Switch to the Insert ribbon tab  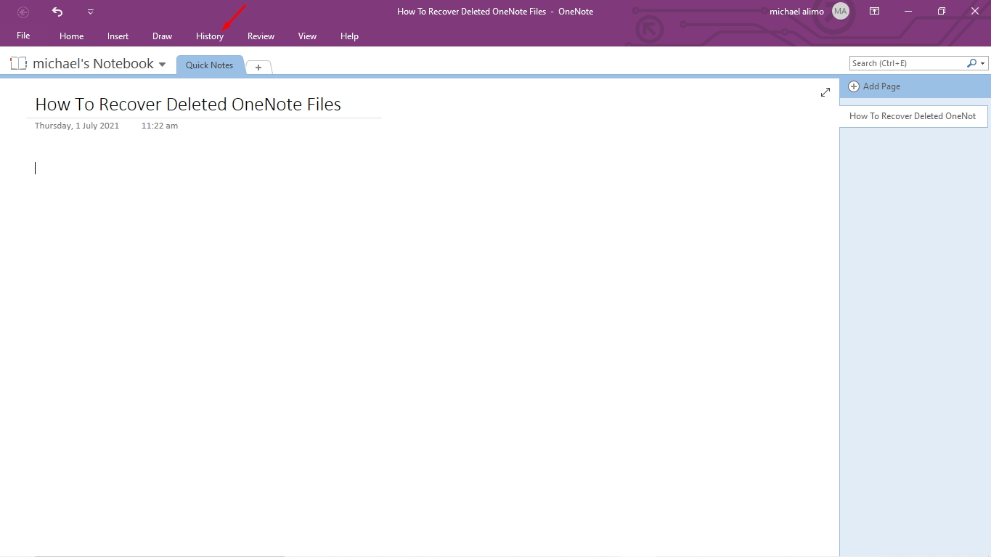click(118, 36)
